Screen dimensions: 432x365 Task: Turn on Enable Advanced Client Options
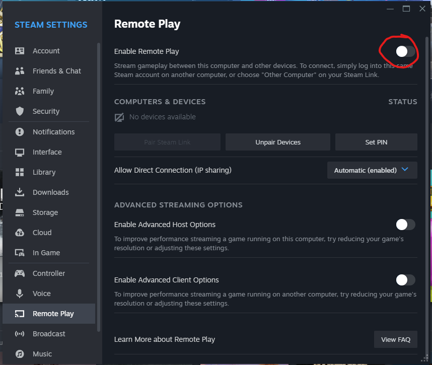[405, 280]
